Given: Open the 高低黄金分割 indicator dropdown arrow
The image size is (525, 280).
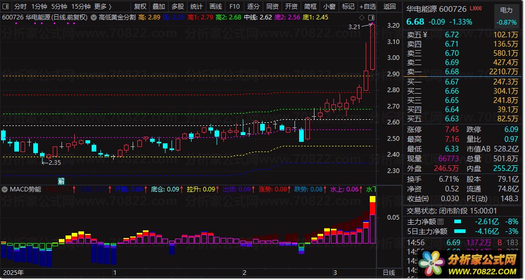Looking at the screenshot, I should [x=94, y=17].
